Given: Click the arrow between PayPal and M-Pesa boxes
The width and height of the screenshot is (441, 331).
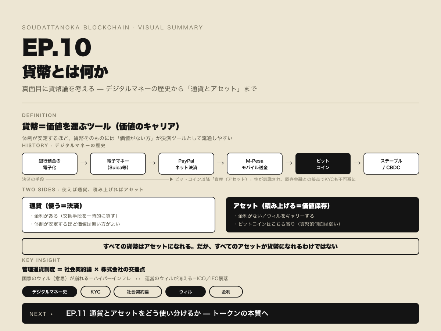Looking at the screenshot, I should pyautogui.click(x=220, y=163).
